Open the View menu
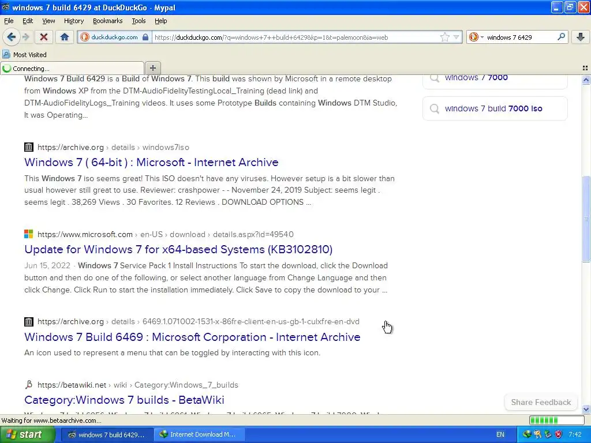The height and width of the screenshot is (443, 591). click(48, 21)
